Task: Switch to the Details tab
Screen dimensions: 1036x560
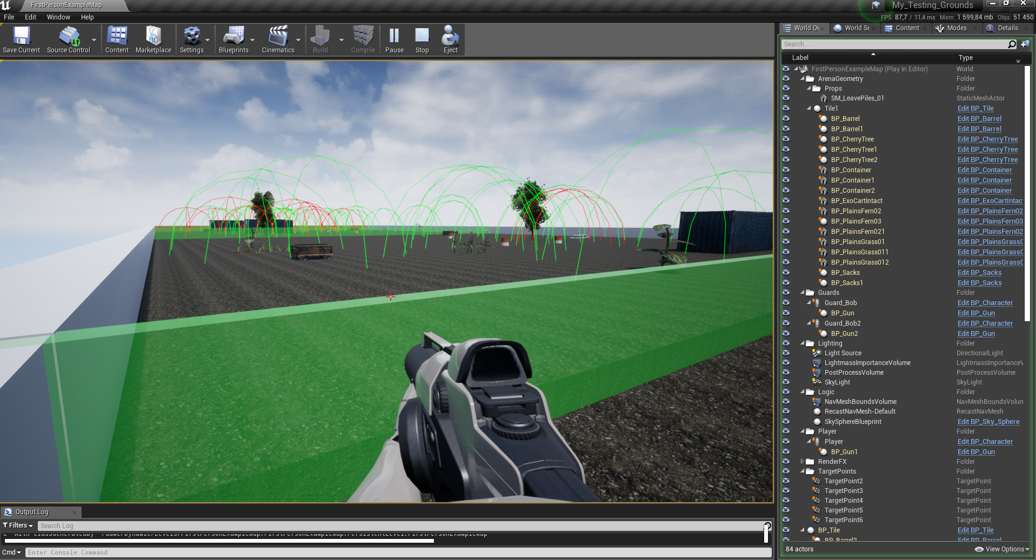Action: coord(1007,28)
